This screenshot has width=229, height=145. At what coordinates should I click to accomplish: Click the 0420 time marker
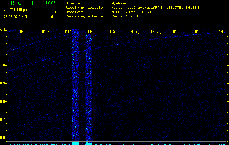(220, 32)
